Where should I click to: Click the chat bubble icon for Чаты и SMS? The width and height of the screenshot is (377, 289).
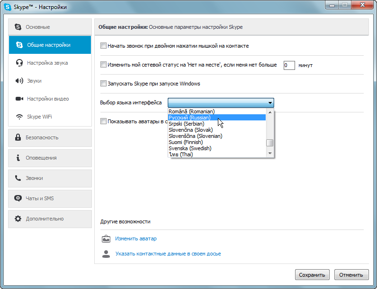pyautogui.click(x=18, y=198)
